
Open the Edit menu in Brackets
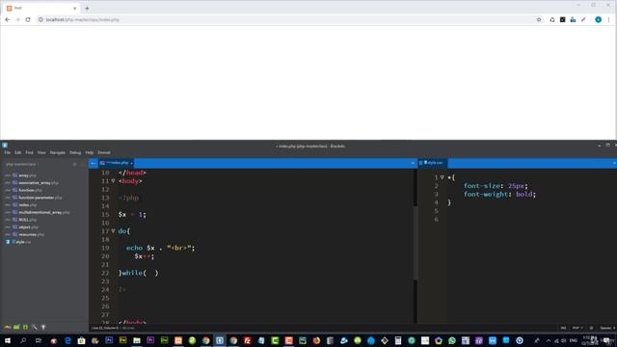(18, 152)
